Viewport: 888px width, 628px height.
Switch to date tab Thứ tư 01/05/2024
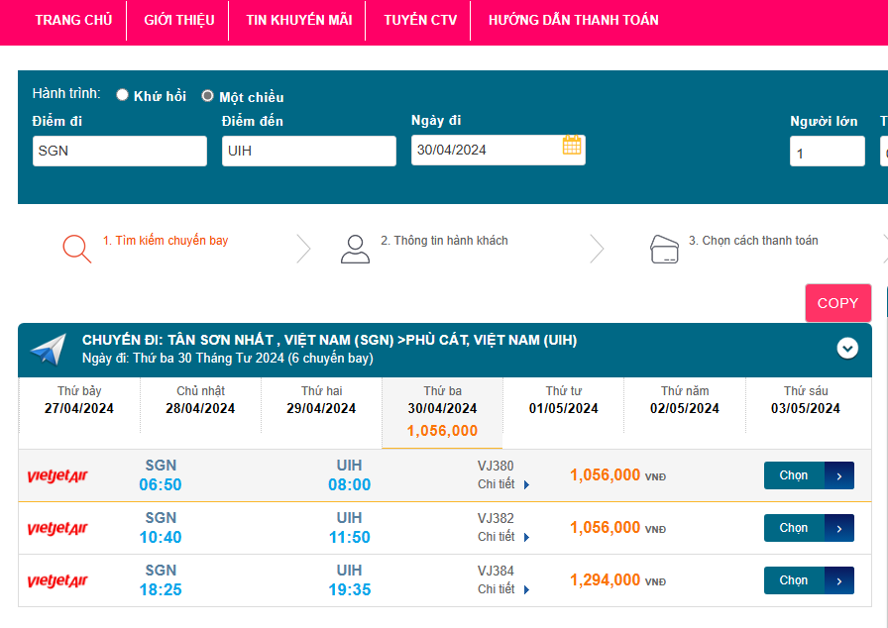(563, 400)
